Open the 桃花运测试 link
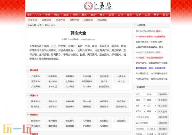Image resolution: width=192 pixels, height=135 pixels. [x=104, y=86]
